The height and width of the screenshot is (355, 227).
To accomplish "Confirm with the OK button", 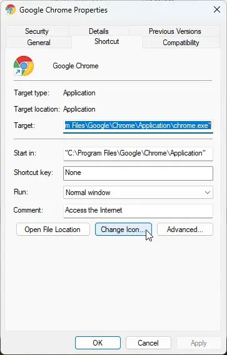I will coord(98,342).
